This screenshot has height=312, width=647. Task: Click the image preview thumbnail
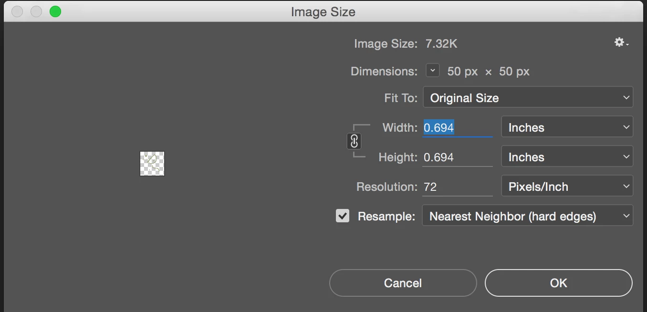152,164
